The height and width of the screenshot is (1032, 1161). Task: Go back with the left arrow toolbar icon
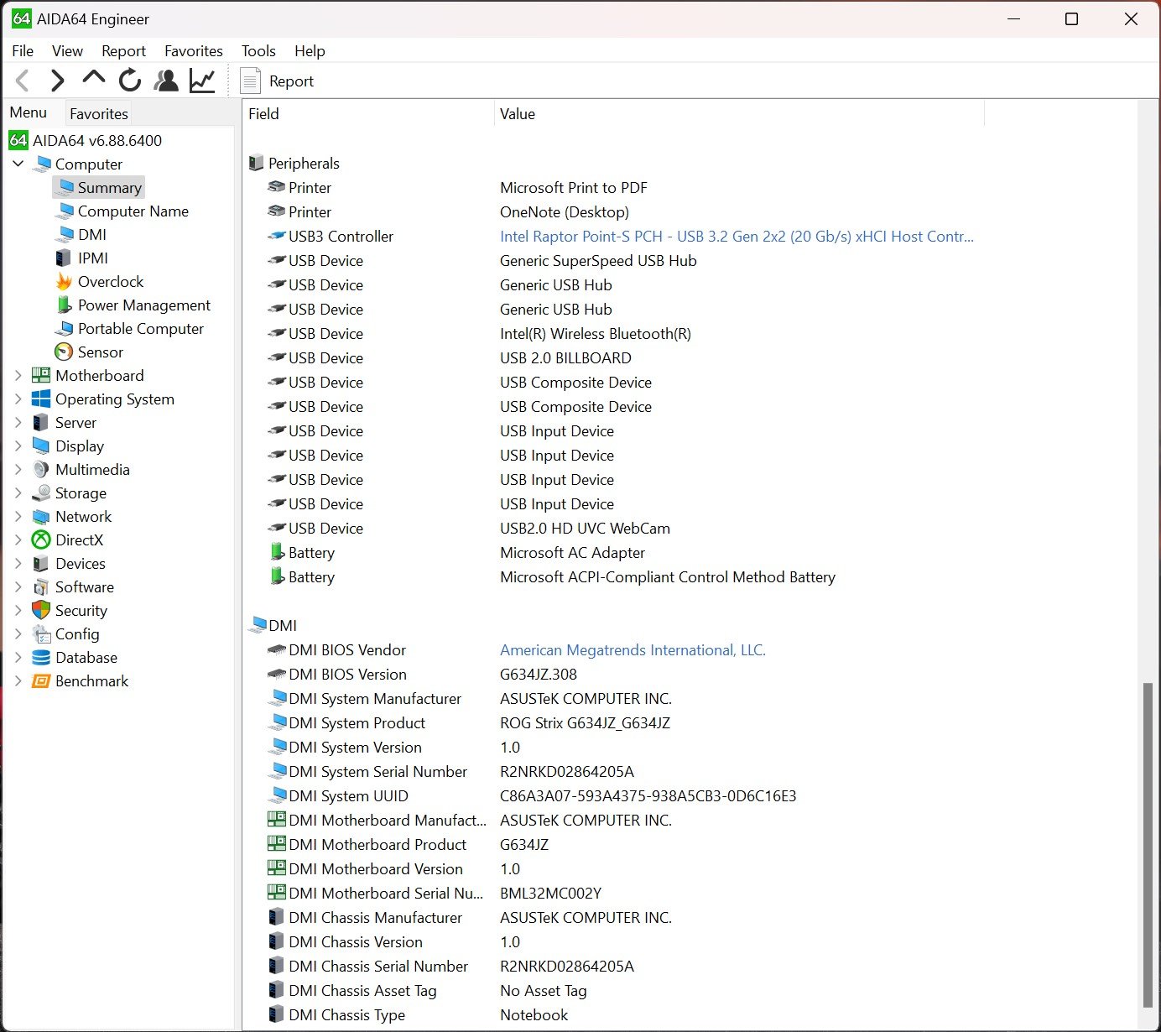(23, 81)
